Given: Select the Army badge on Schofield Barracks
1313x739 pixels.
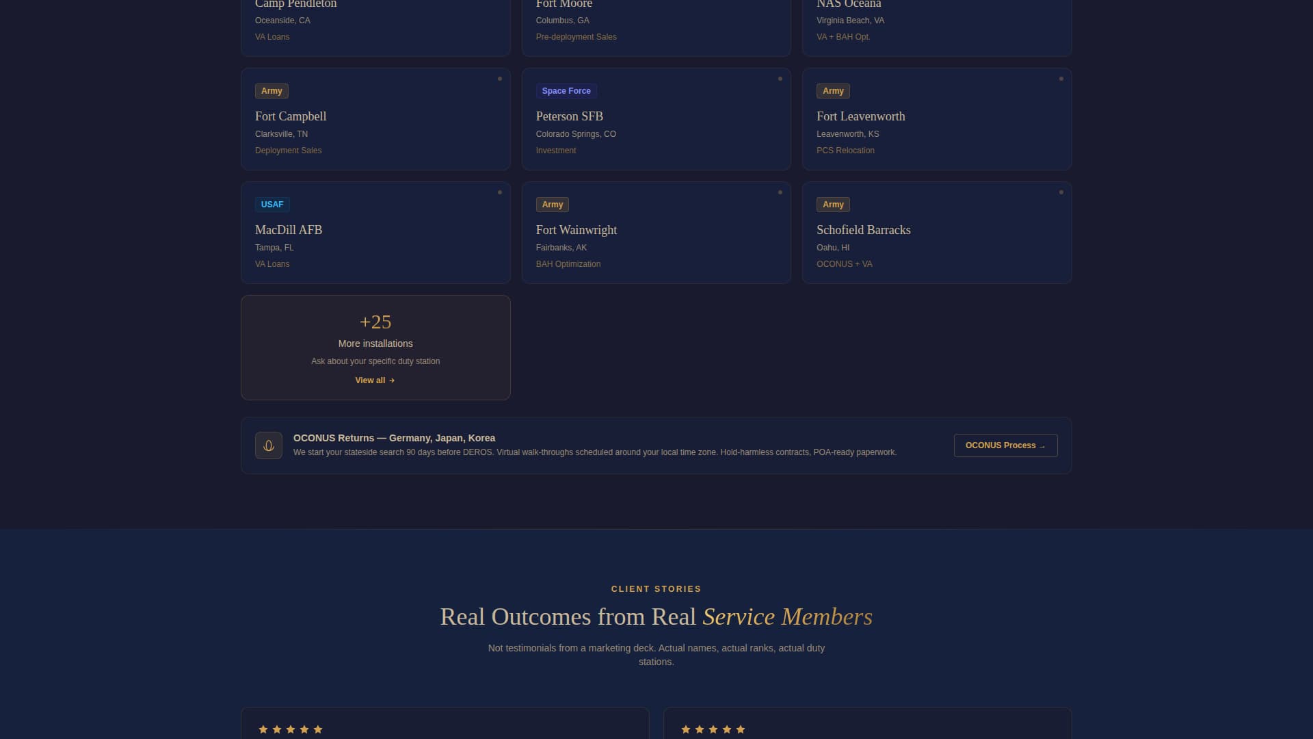Looking at the screenshot, I should (833, 204).
